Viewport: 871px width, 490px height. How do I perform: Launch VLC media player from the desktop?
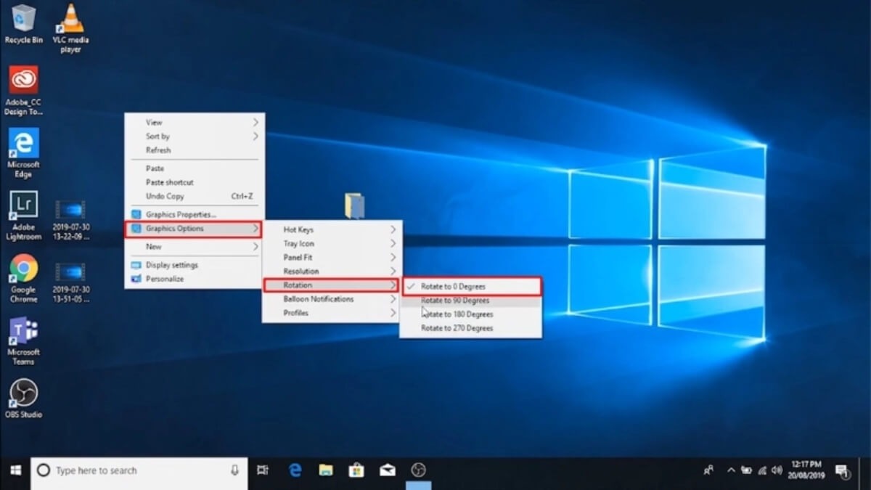pos(70,28)
